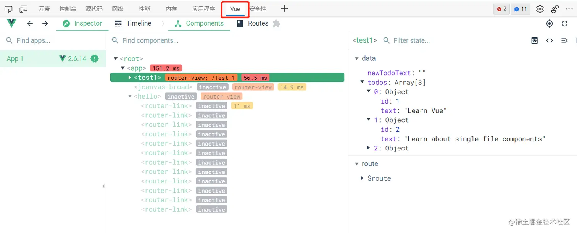The image size is (577, 233).
Task: Refresh the Vue devtools
Action: click(x=565, y=24)
